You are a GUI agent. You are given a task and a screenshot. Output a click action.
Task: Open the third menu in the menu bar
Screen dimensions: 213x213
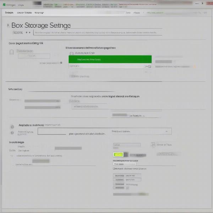pyautogui.click(x=39, y=13)
